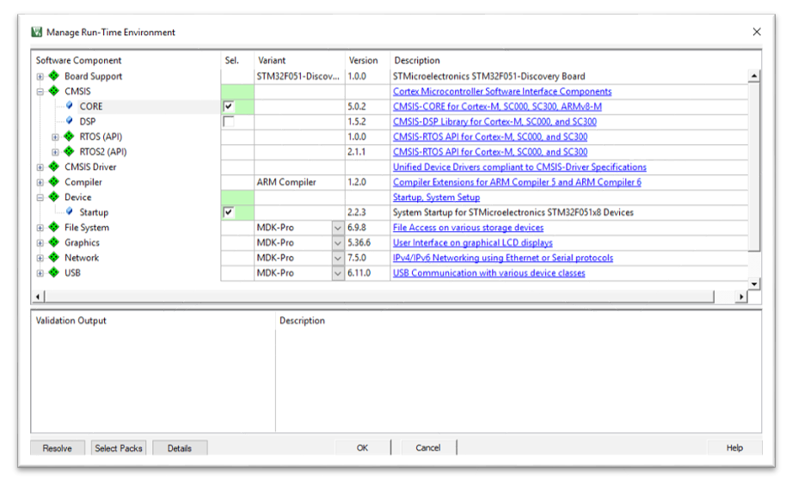Open Unified Device Drivers link
This screenshot has height=481, width=786.
[x=519, y=167]
